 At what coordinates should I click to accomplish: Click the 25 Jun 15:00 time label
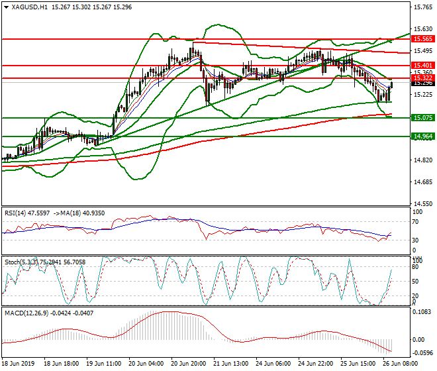358,364
